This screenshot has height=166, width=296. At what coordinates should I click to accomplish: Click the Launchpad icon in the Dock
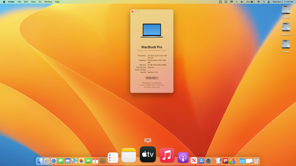pos(47,161)
